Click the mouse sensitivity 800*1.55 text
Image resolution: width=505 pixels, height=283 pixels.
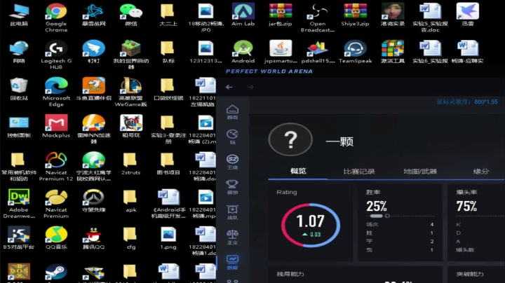467,102
